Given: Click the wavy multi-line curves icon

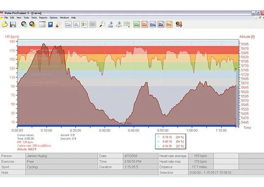Looking at the screenshot, I should tap(127, 24).
